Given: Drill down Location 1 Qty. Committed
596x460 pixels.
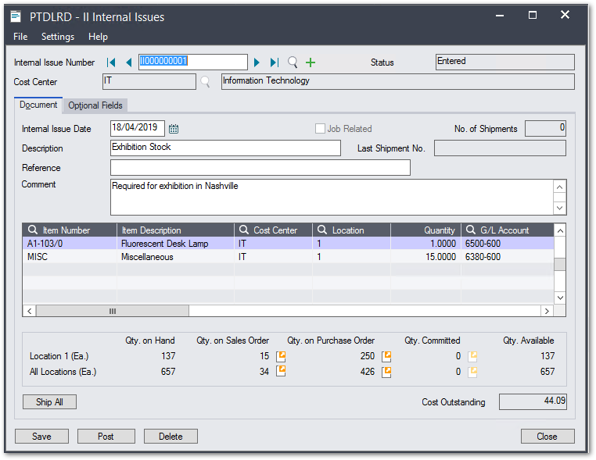Looking at the screenshot, I should click(472, 356).
